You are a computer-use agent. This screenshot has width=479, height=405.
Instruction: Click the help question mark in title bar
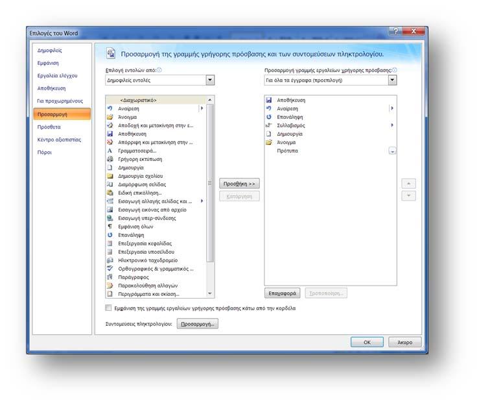[395, 31]
